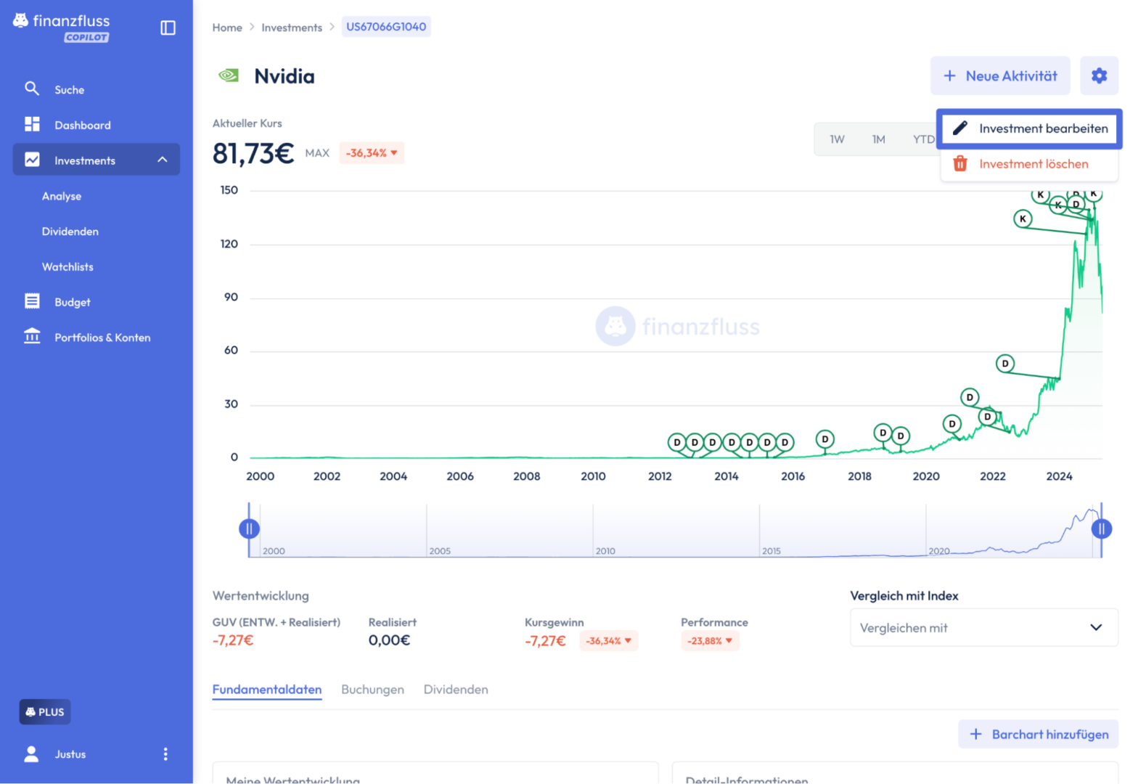Click the Dashboard grid icon
Screen dimensions: 1138x784
pos(32,124)
